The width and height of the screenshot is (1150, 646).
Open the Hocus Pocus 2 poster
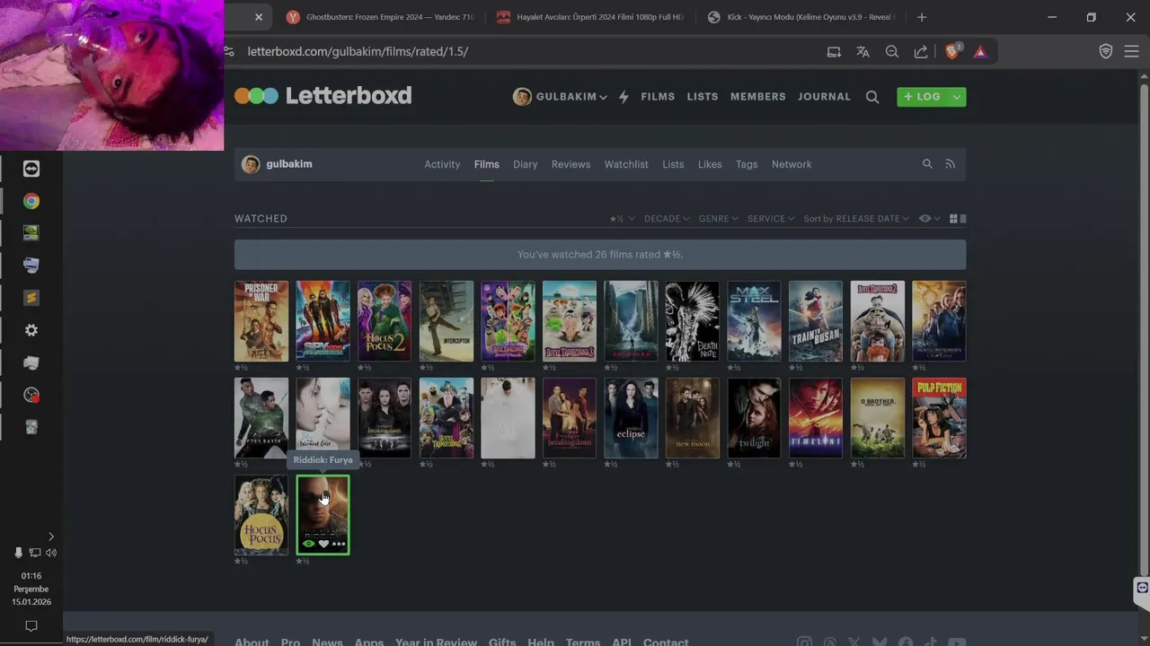coord(385,321)
